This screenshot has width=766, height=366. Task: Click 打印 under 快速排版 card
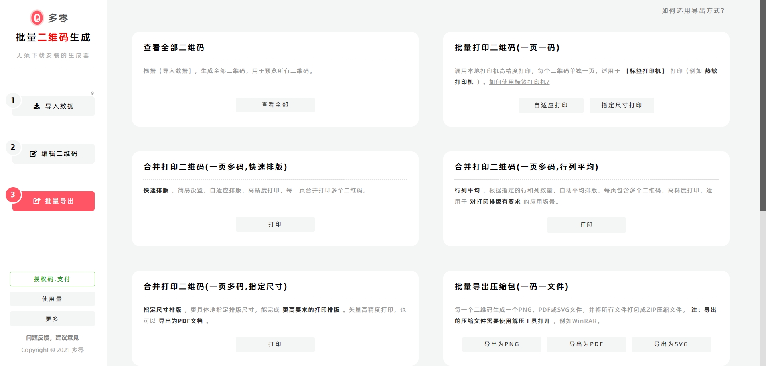275,224
